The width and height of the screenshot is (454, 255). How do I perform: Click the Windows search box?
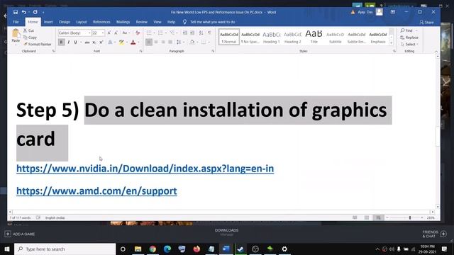tap(65, 249)
